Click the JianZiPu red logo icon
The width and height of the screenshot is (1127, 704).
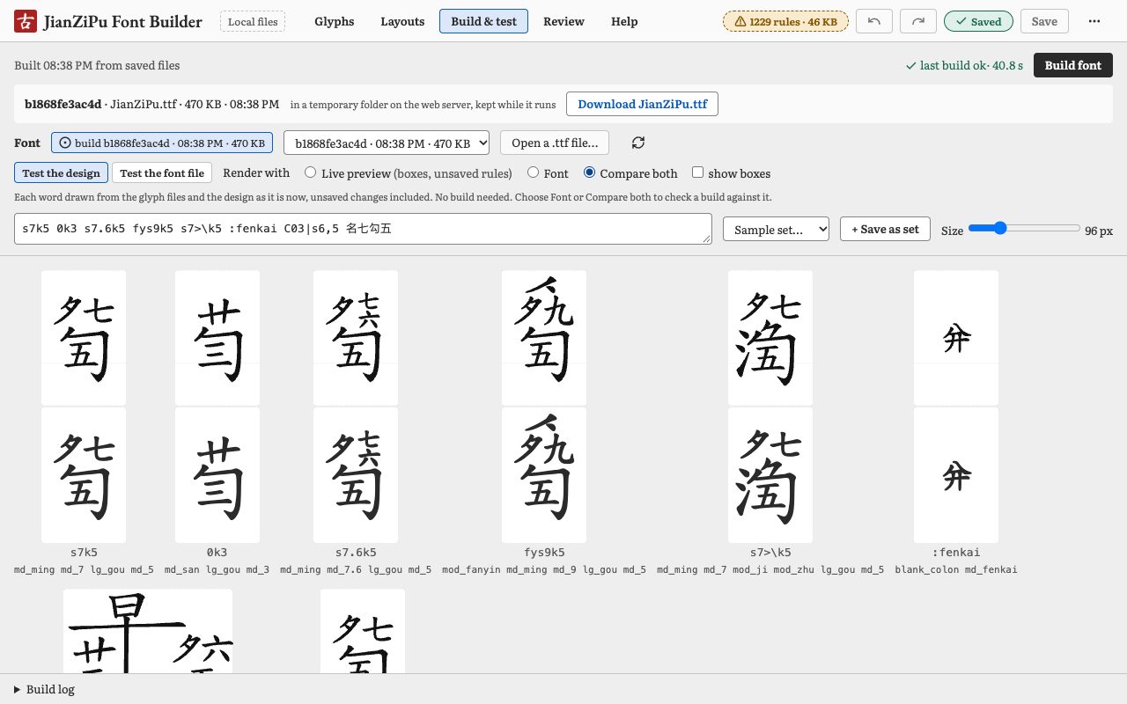click(26, 21)
